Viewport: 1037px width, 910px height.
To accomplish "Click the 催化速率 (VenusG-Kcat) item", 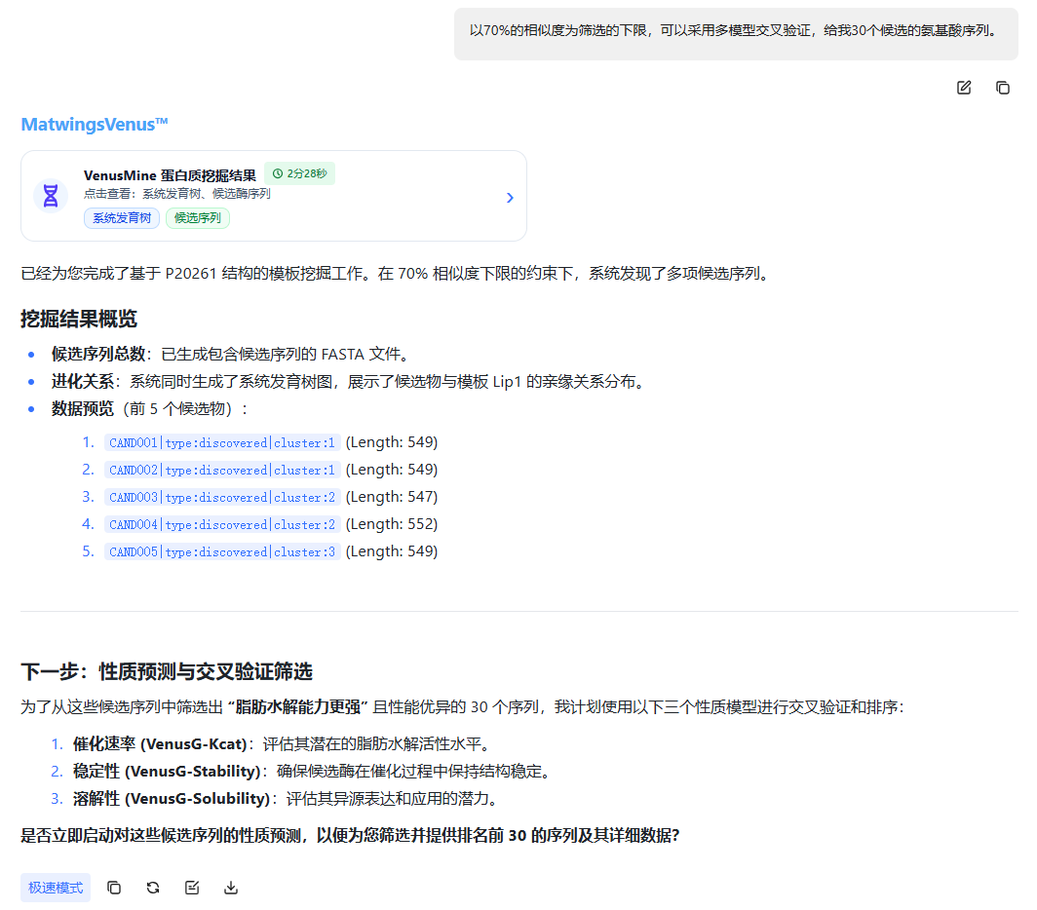I will click(x=283, y=744).
